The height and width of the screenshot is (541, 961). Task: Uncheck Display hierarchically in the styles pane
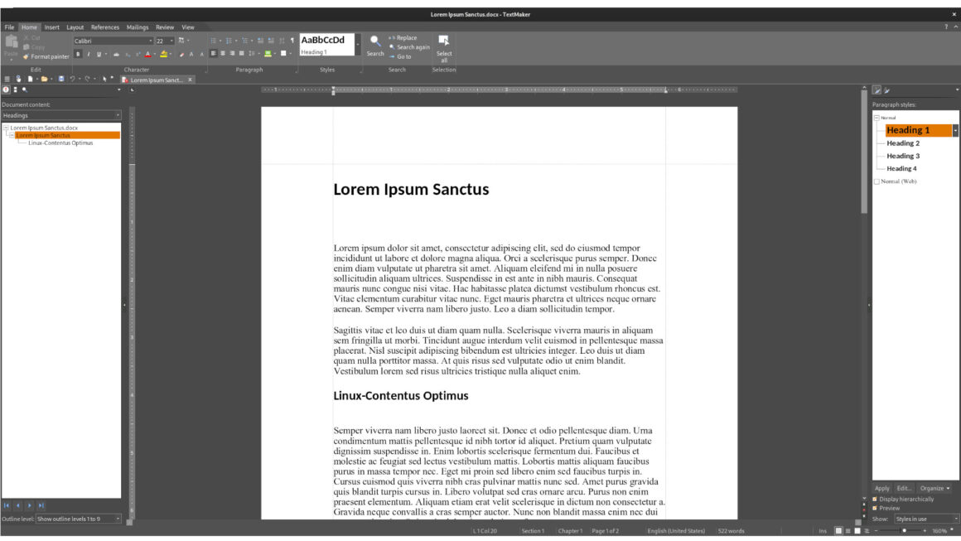point(875,499)
